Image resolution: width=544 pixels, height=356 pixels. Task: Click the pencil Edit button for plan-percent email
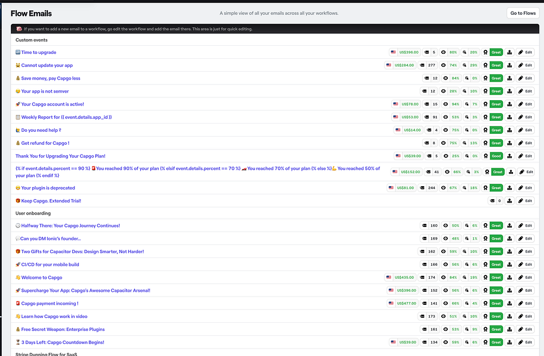[526, 172]
